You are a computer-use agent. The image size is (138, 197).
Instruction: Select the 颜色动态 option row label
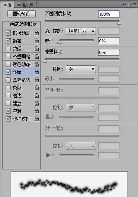click(x=22, y=64)
